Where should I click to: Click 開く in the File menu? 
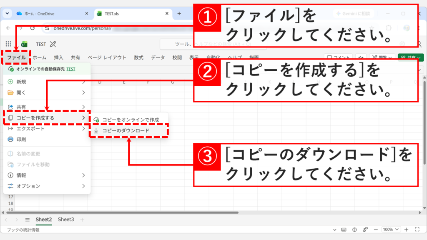(x=47, y=92)
